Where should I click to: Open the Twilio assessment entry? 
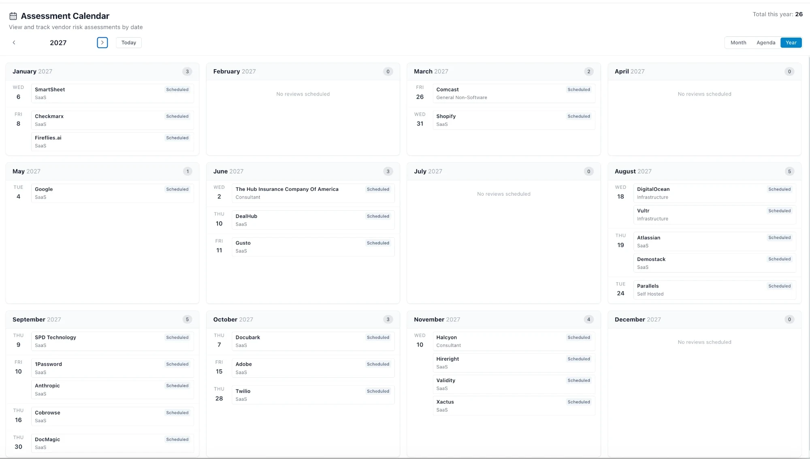[x=313, y=395]
